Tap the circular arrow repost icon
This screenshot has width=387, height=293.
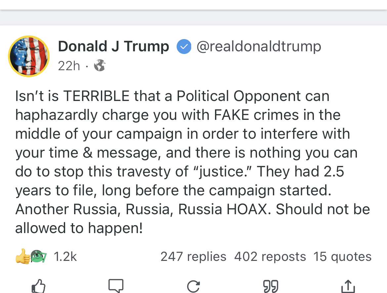tap(193, 286)
